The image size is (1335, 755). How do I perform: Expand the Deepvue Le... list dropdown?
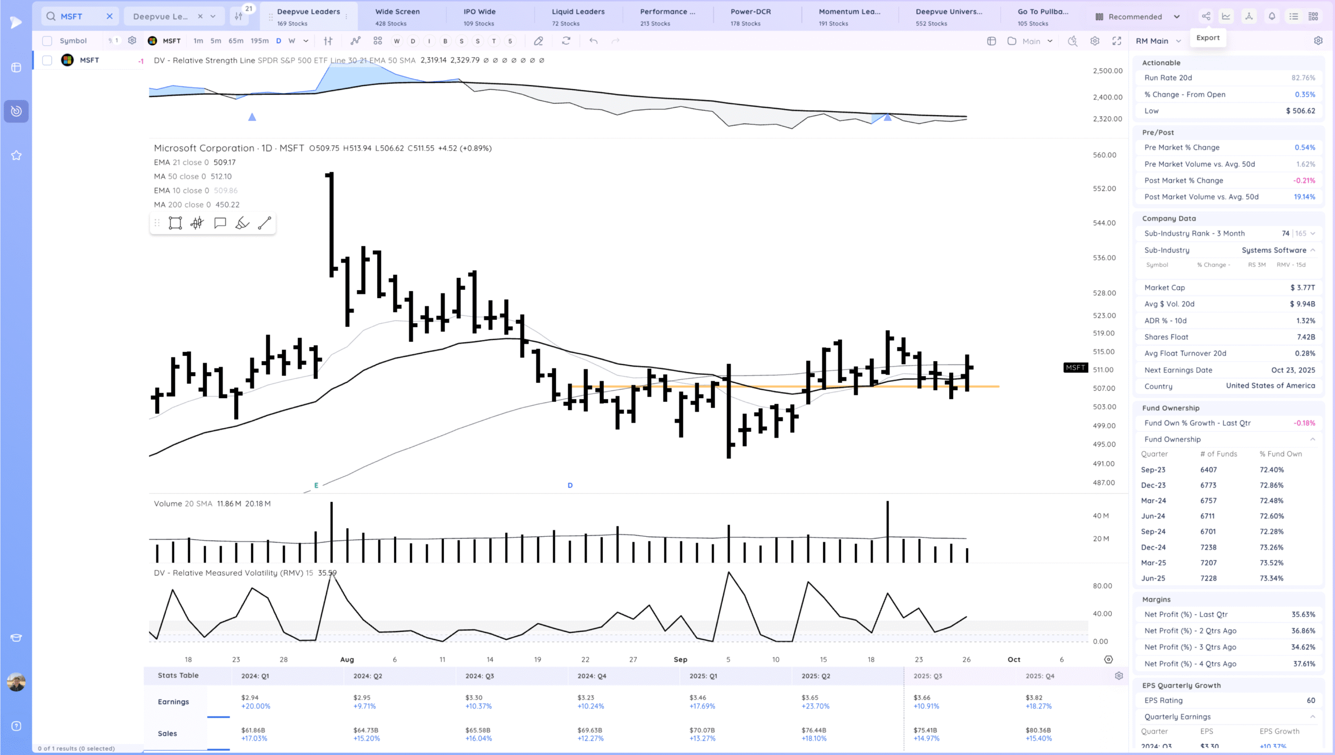point(213,16)
